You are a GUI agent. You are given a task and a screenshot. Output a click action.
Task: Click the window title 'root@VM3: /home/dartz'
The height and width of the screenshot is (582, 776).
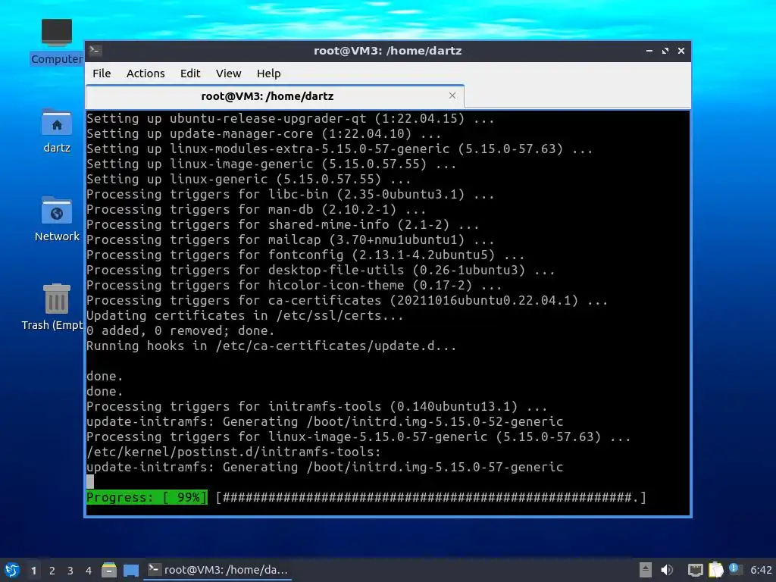pyautogui.click(x=387, y=51)
